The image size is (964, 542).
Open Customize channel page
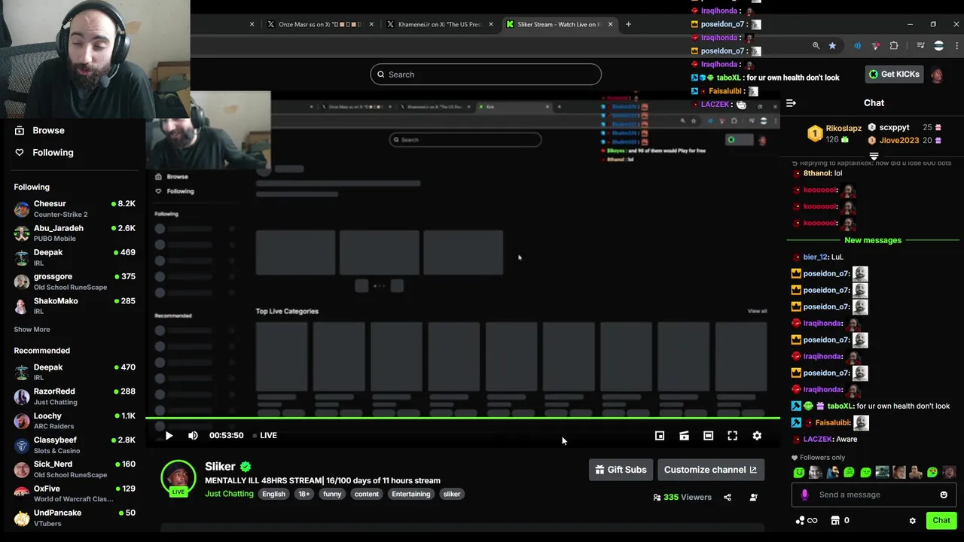[710, 470]
